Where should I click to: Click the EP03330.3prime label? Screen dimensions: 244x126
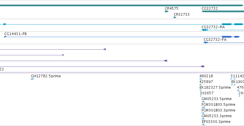216,122
